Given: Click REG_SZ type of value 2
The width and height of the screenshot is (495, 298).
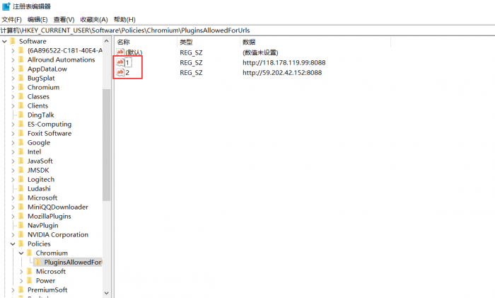Looking at the screenshot, I should click(191, 73).
